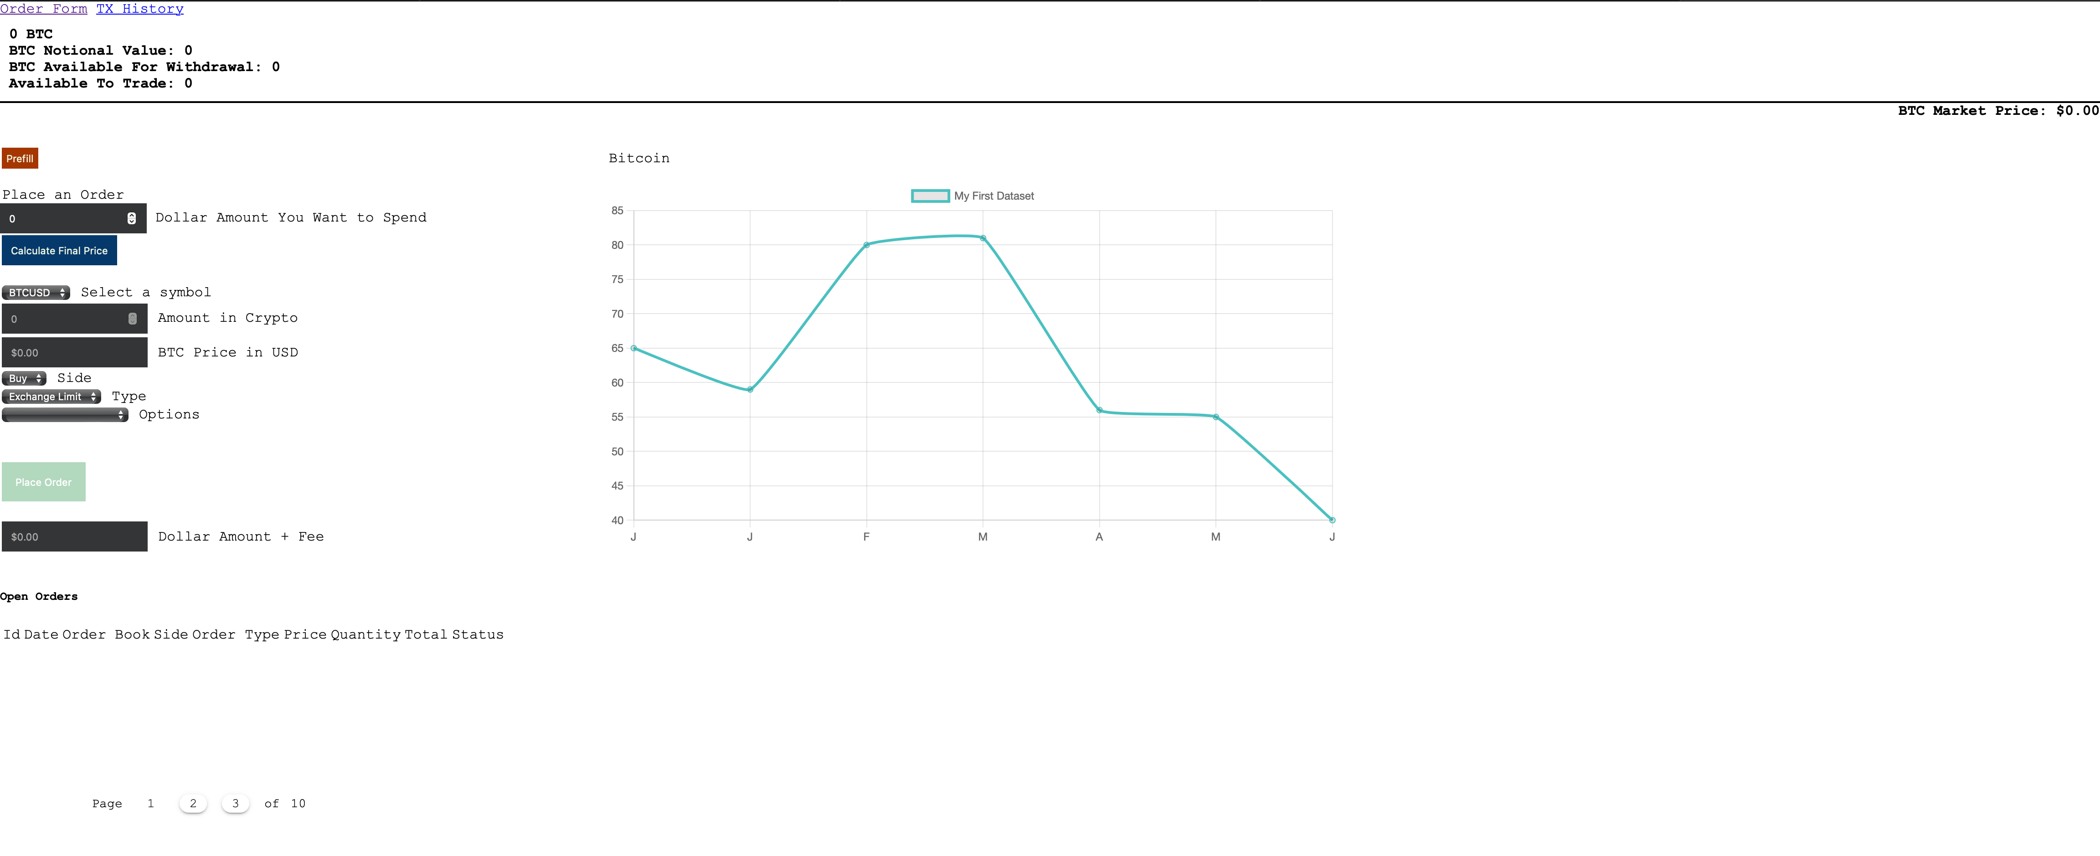Click the green Place Order button

[43, 482]
